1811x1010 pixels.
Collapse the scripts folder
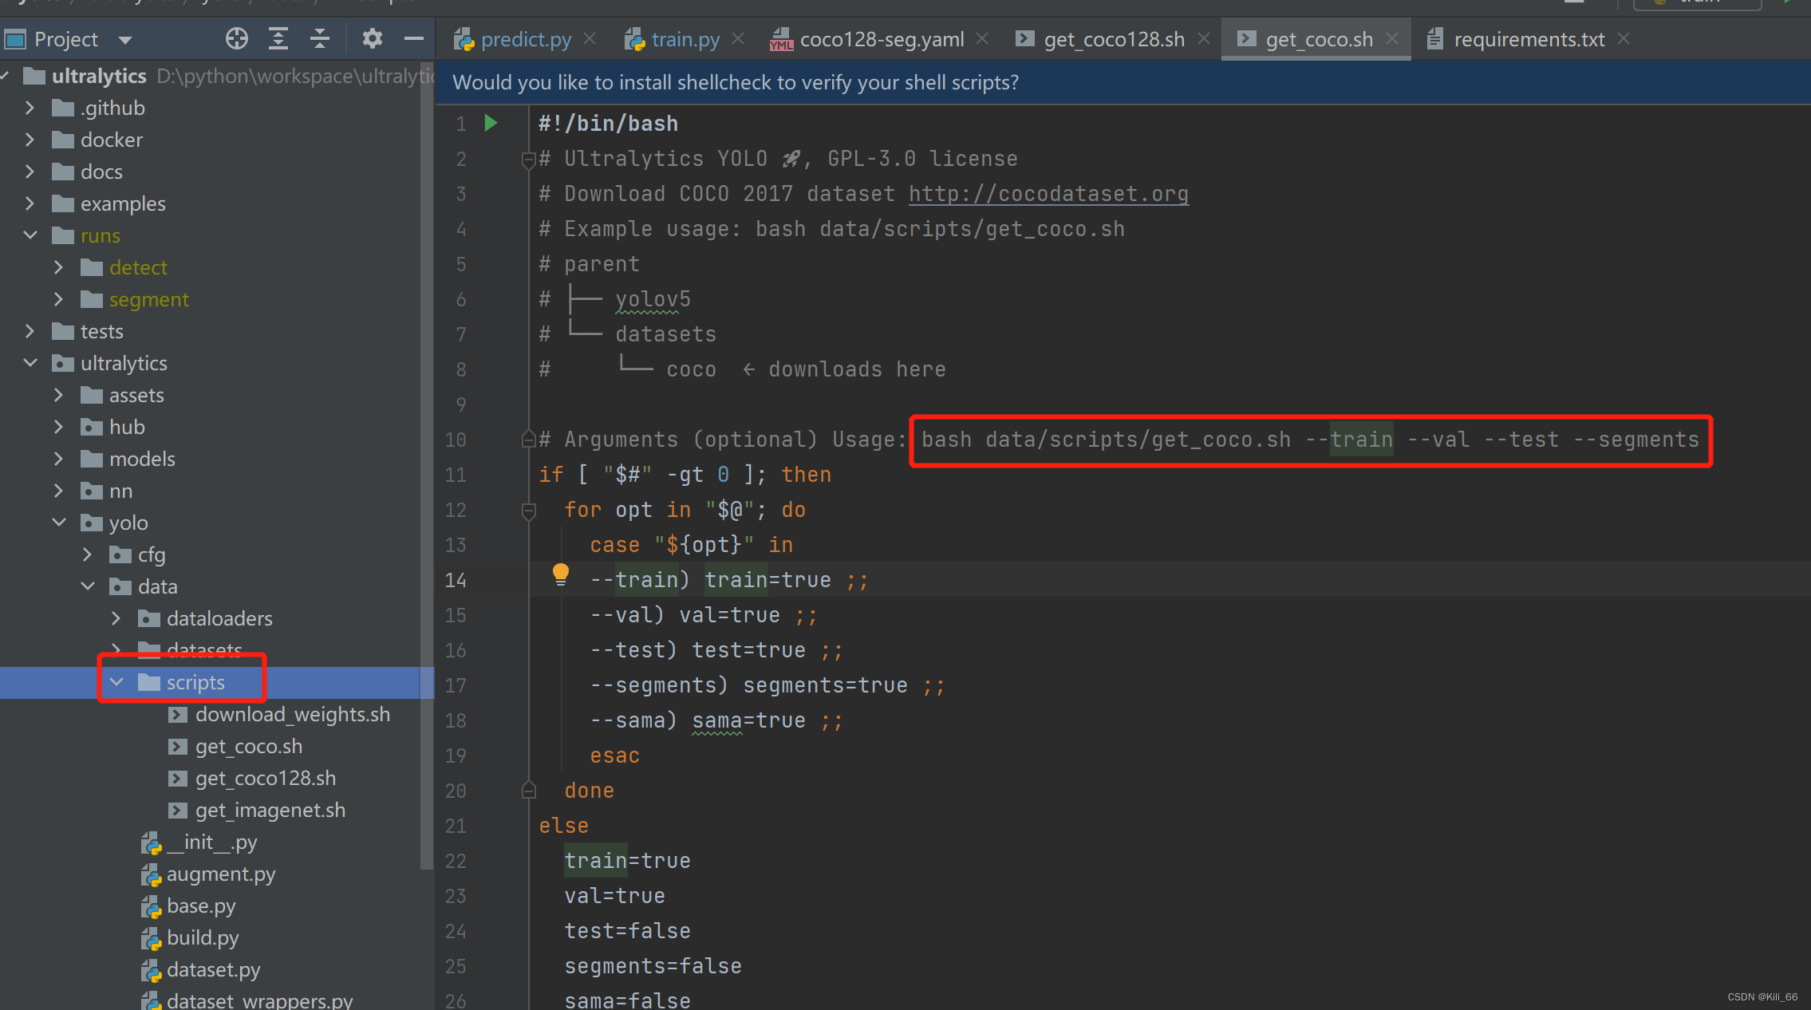point(117,682)
